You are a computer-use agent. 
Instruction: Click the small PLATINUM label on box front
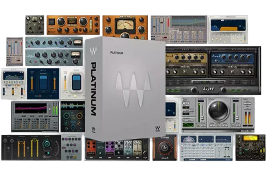click(x=117, y=53)
